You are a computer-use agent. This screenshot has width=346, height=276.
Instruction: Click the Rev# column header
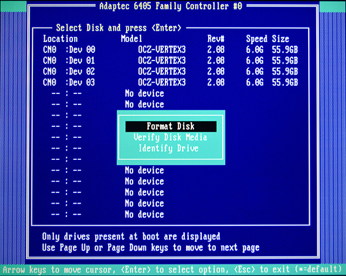(x=216, y=39)
